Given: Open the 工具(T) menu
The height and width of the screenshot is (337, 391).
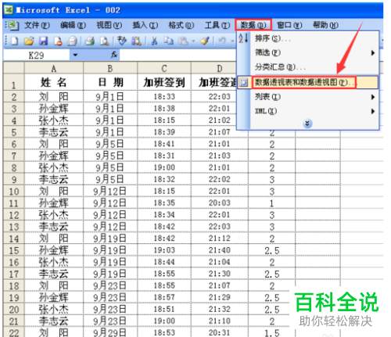Looking at the screenshot, I should coord(217,25).
